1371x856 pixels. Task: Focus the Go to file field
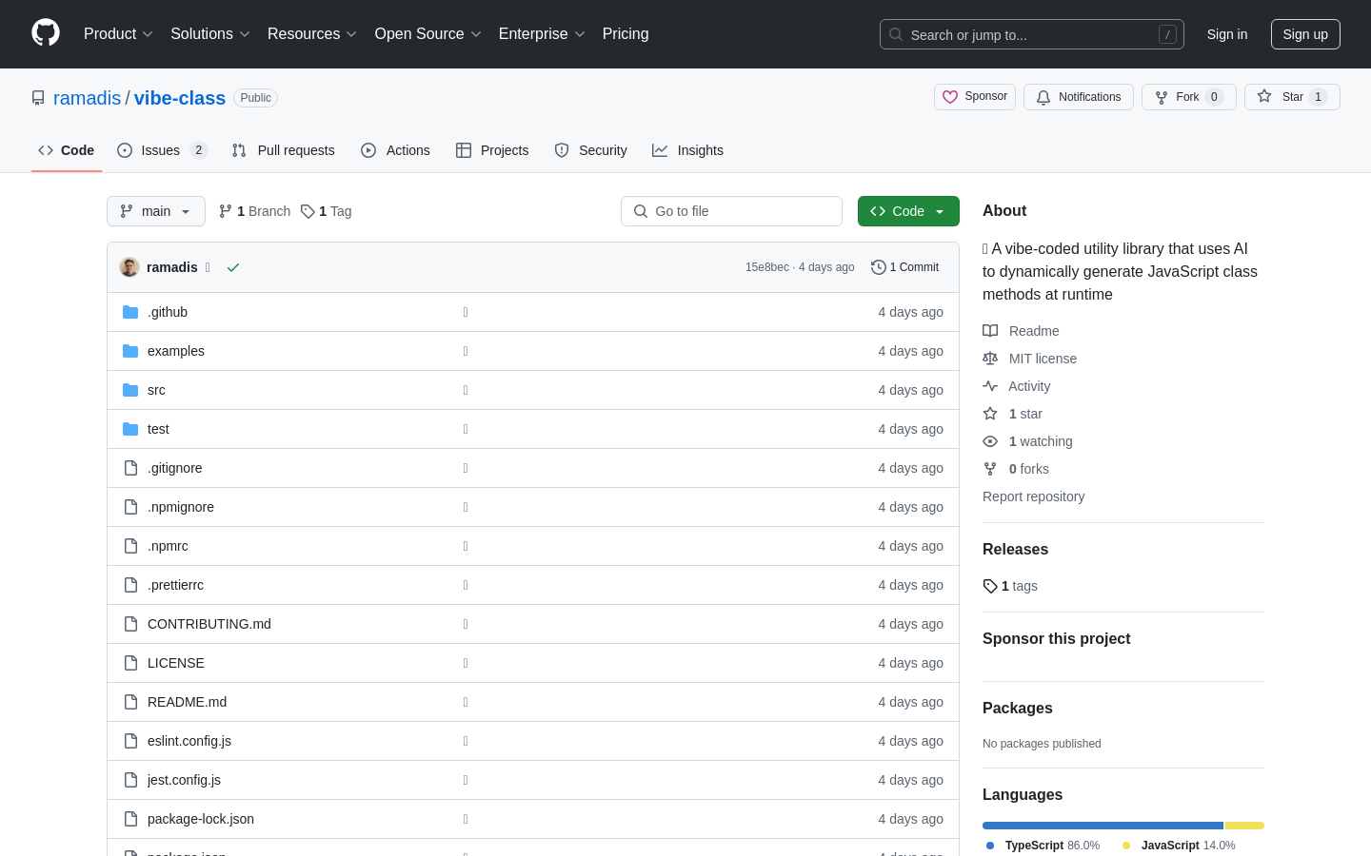click(731, 211)
